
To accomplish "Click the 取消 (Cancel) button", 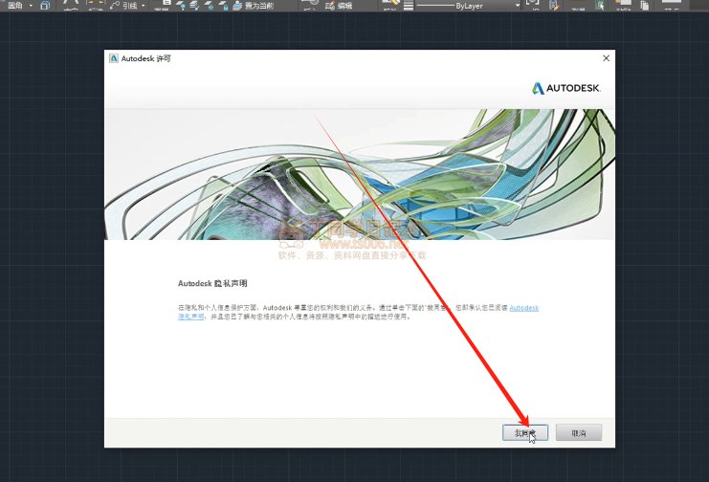I will point(579,432).
